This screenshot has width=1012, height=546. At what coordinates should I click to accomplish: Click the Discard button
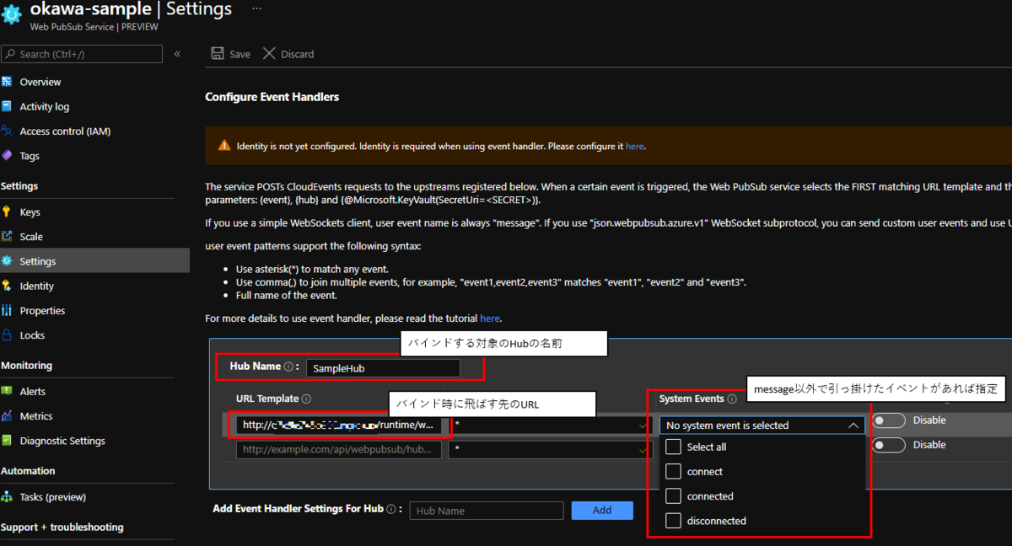click(x=288, y=54)
